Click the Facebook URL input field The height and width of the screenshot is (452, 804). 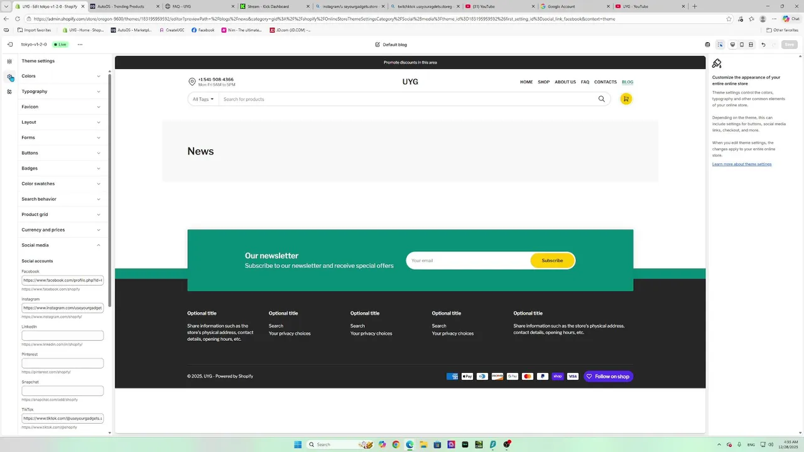coord(62,280)
